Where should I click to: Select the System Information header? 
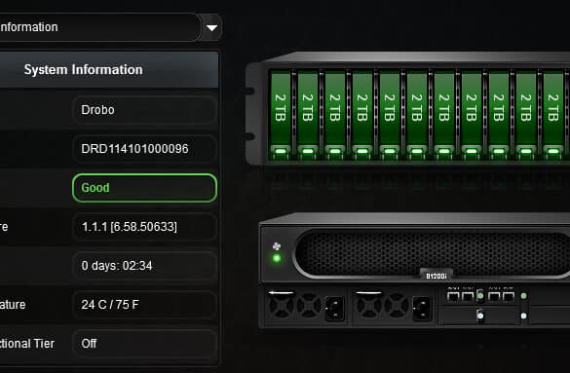tap(109, 70)
